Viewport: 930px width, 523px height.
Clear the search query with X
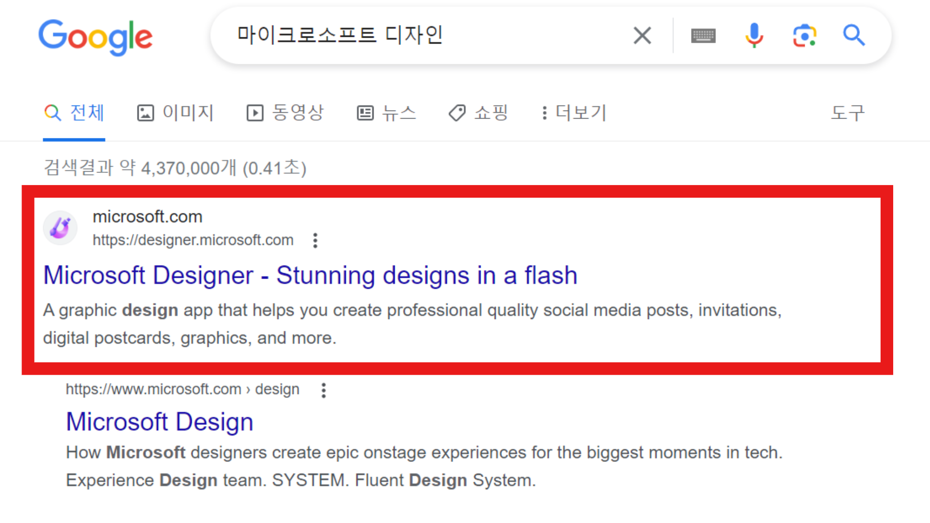click(642, 35)
